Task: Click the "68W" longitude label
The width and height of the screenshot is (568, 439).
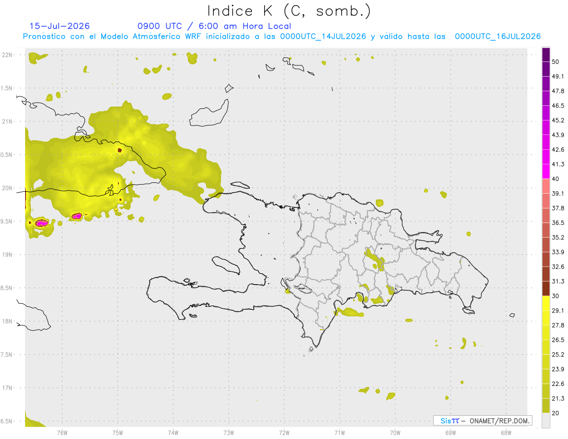Action: 506,433
